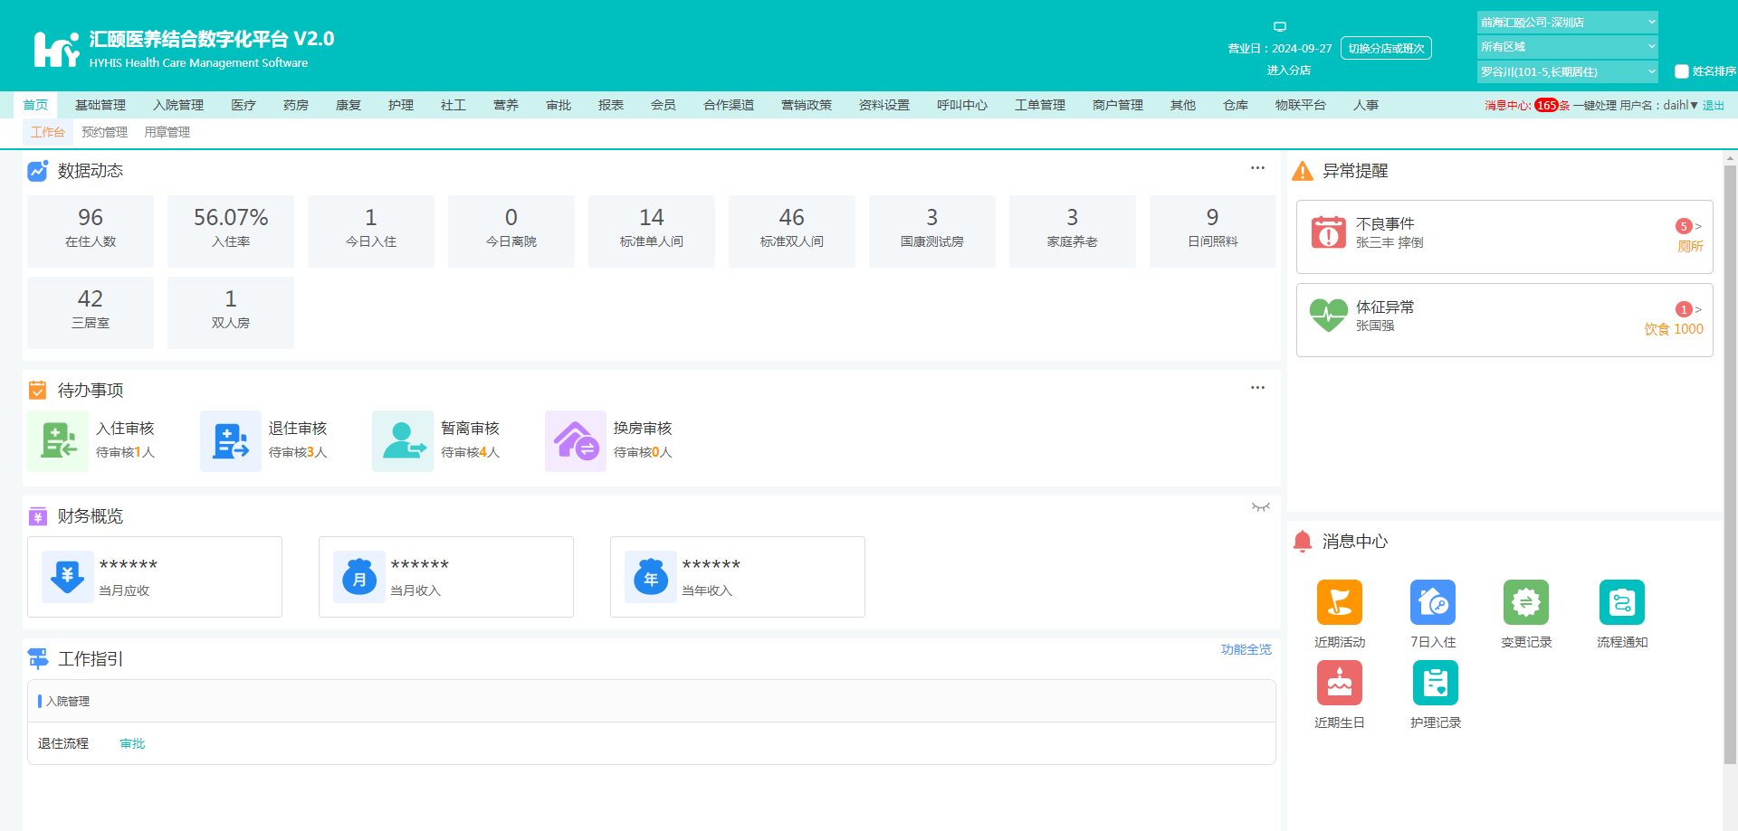The height and width of the screenshot is (831, 1738).
Task: Open 近期活动 recent activities icon
Action: 1339,602
